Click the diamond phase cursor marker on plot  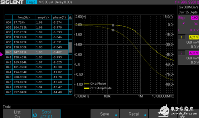tap(113, 30)
